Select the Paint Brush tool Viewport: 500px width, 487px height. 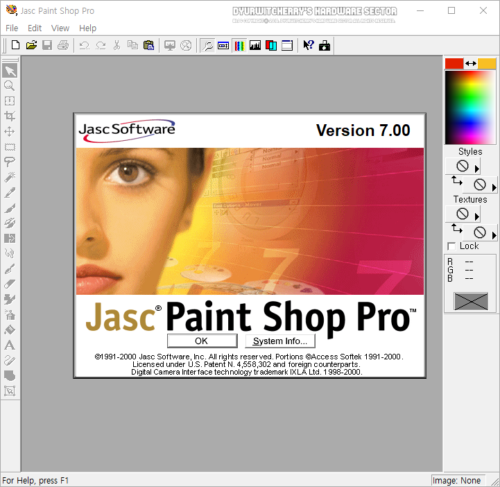10,208
